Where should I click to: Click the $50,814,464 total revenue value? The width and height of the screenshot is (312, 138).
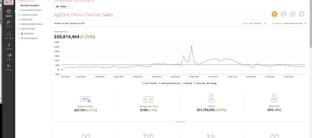pos(67,37)
